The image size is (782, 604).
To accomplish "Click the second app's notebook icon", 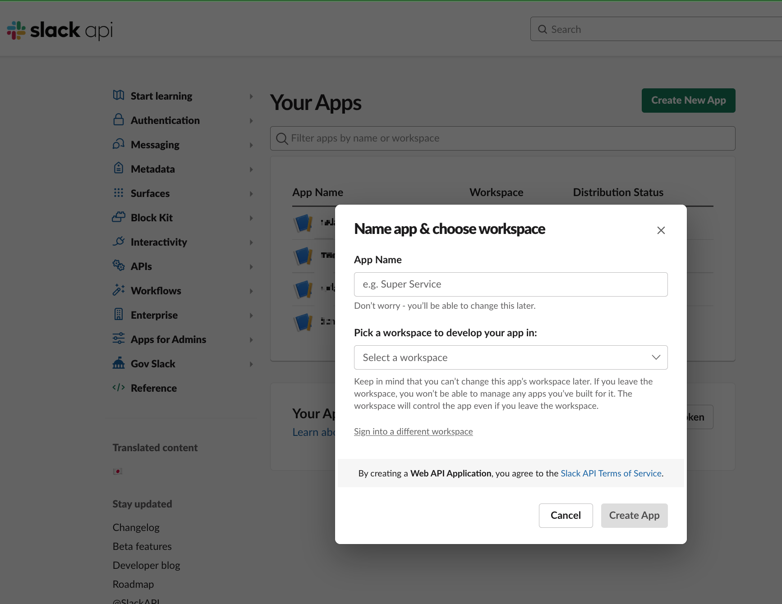I will point(303,256).
